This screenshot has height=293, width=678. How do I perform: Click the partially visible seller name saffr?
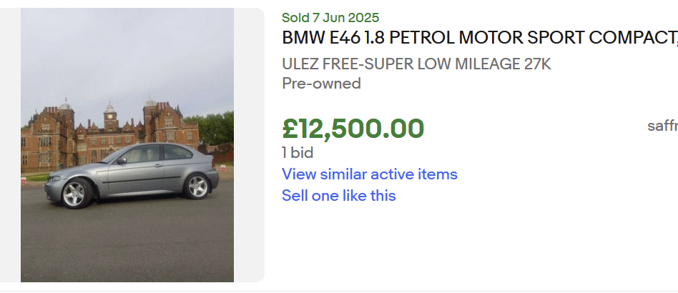point(663,126)
